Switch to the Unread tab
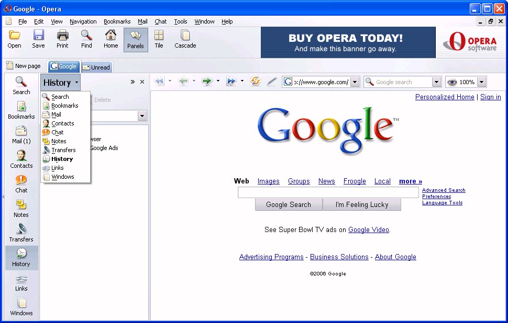This screenshot has height=323, width=508. 96,67
